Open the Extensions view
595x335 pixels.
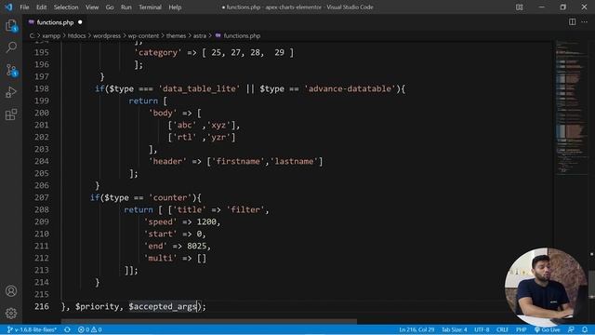[x=11, y=114]
